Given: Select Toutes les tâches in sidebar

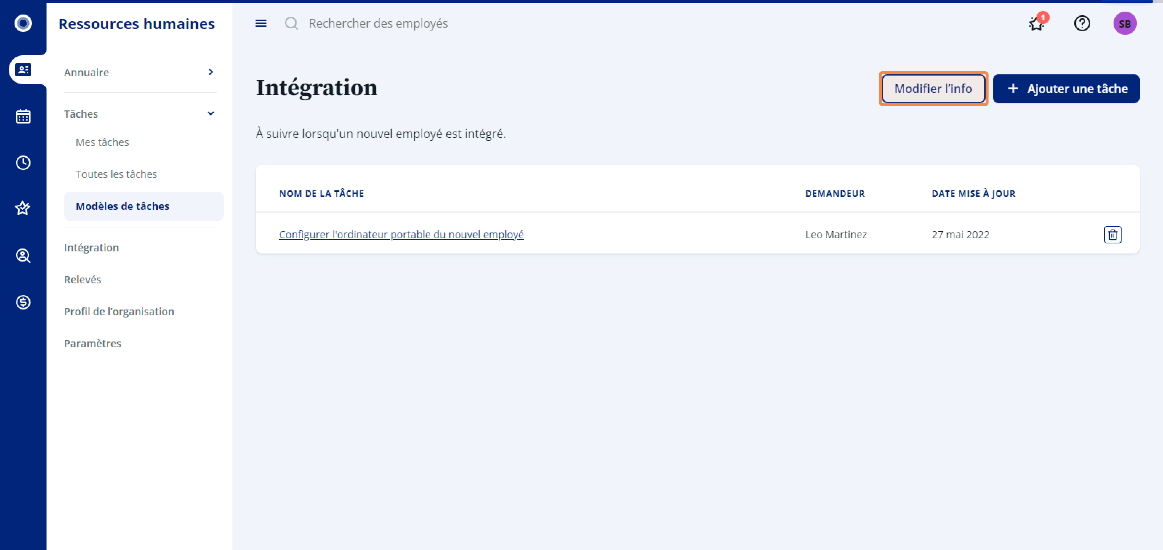Looking at the screenshot, I should (x=116, y=174).
